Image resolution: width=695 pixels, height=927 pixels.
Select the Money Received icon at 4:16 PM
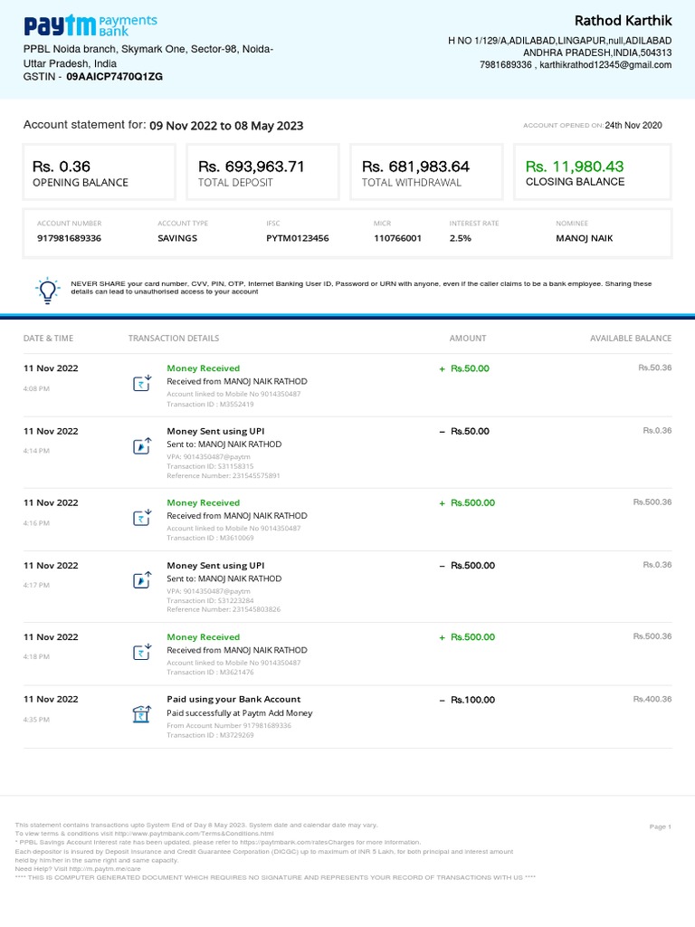pos(141,517)
